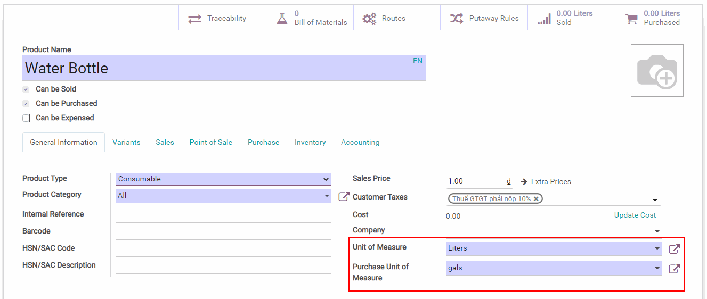Switch to the Variants tab

point(126,143)
